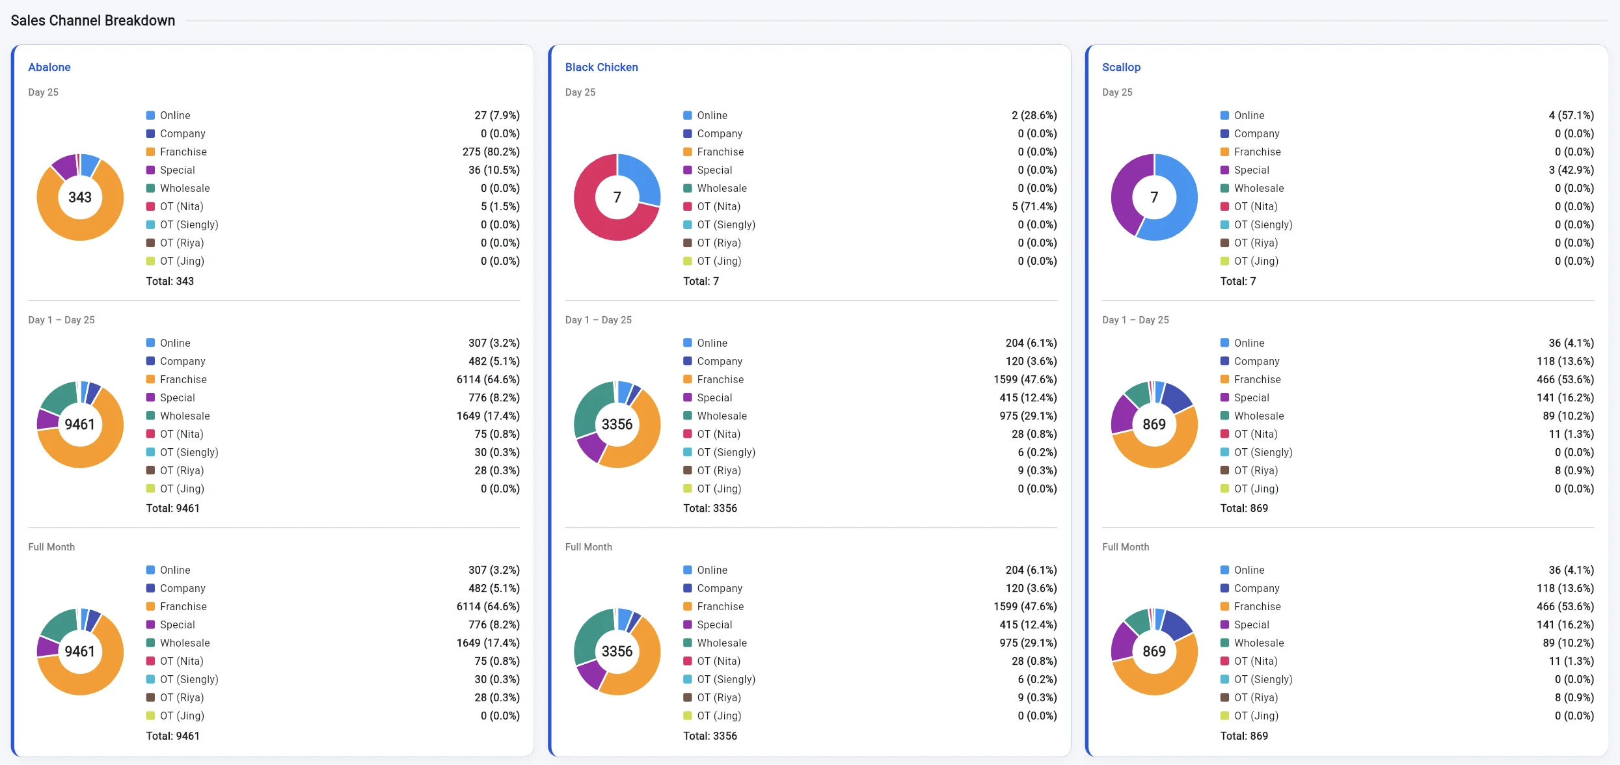Select '466 (53.6%)' in Scallop Day 1 – Day 25
This screenshot has width=1620, height=765.
click(1565, 379)
